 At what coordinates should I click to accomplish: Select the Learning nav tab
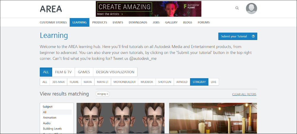pyautogui.click(x=79, y=22)
